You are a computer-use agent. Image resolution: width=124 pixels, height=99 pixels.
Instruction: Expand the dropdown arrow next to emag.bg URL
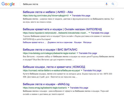point(68,88)
